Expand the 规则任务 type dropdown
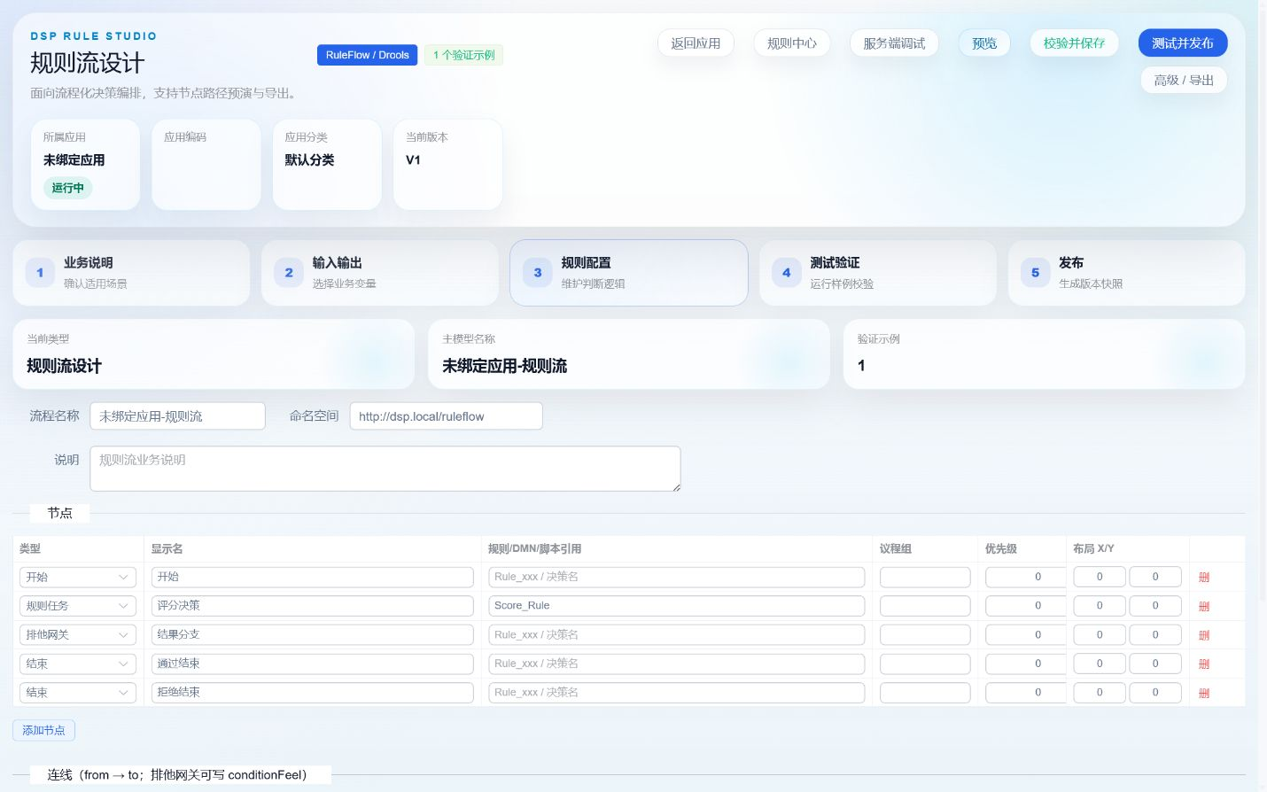This screenshot has height=792, width=1267. [78, 606]
